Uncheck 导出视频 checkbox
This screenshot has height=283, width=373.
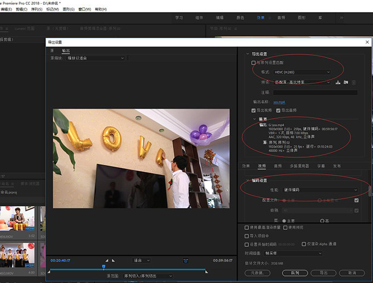point(253,111)
